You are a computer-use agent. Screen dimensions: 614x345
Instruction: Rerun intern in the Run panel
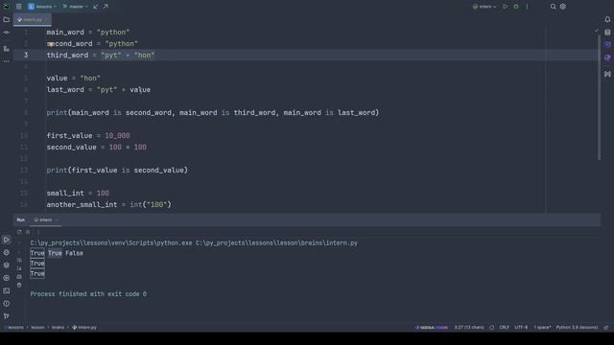tap(19, 232)
